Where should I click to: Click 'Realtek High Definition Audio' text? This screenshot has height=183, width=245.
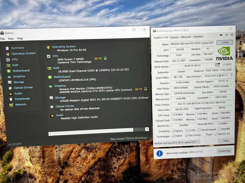(79, 117)
